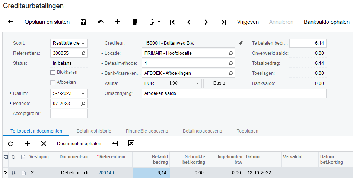Open the clipboard dropdown arrow
Screen dimensions: 353x178
click(x=159, y=22)
